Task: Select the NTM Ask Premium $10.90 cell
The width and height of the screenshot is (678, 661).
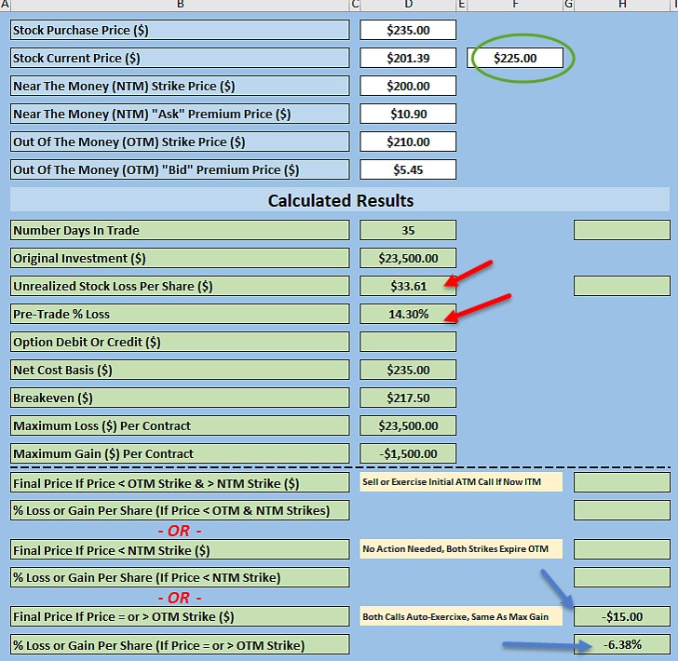Action: click(408, 114)
